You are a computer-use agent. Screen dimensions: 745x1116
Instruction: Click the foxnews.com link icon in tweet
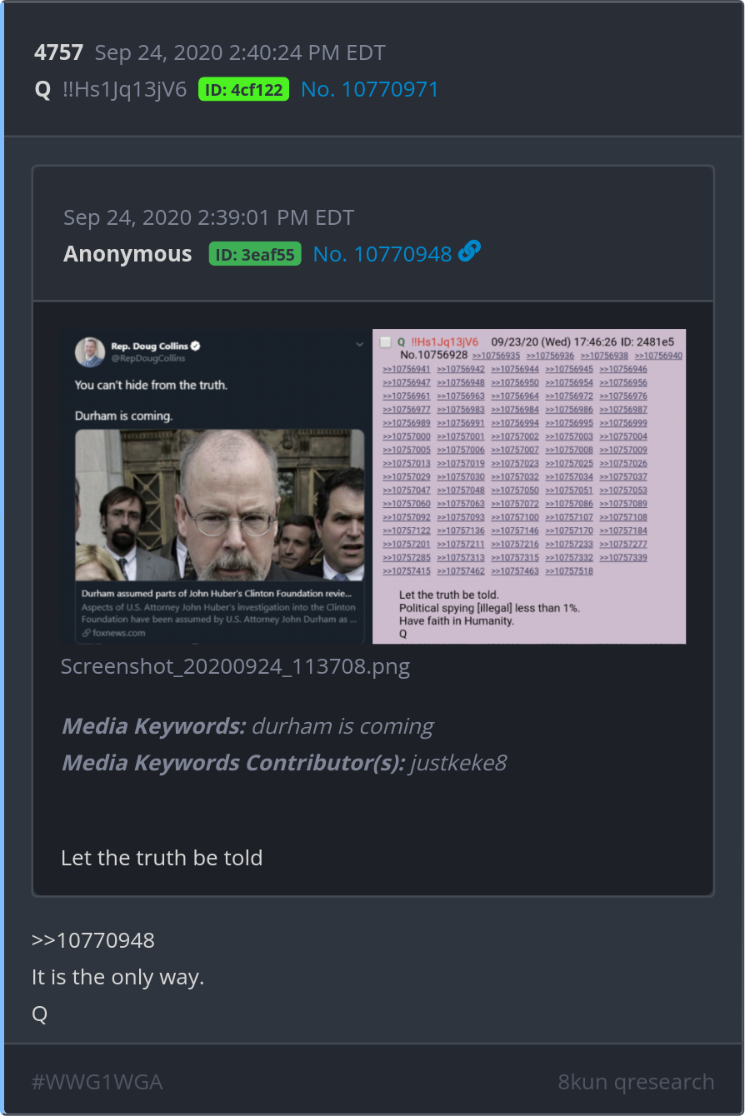85,633
